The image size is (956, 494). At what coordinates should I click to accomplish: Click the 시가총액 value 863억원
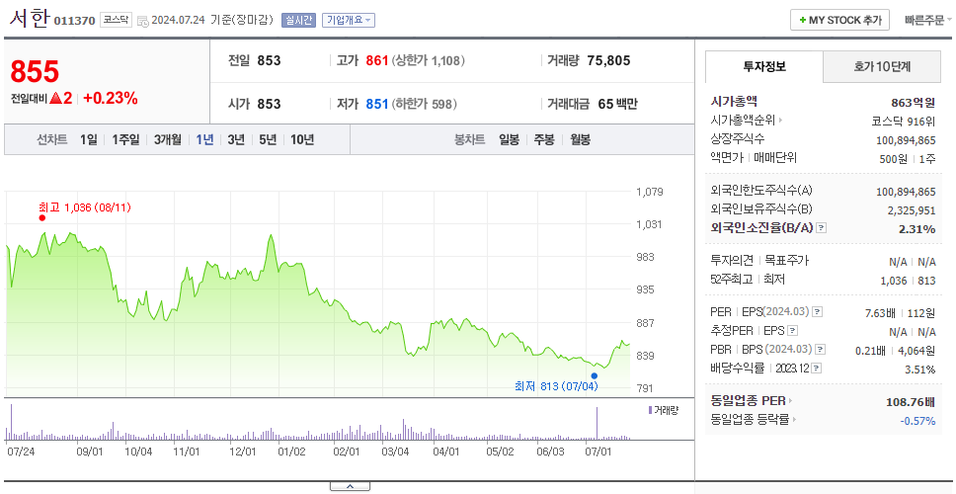pos(914,103)
